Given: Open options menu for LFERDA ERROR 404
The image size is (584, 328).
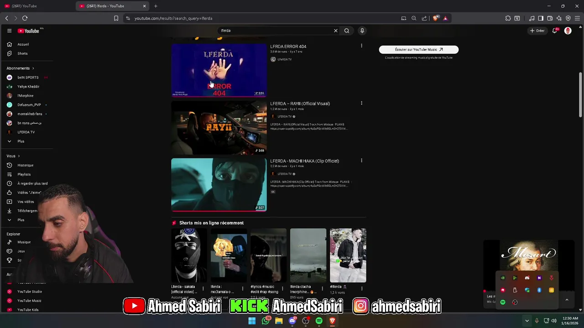Looking at the screenshot, I should (x=361, y=46).
